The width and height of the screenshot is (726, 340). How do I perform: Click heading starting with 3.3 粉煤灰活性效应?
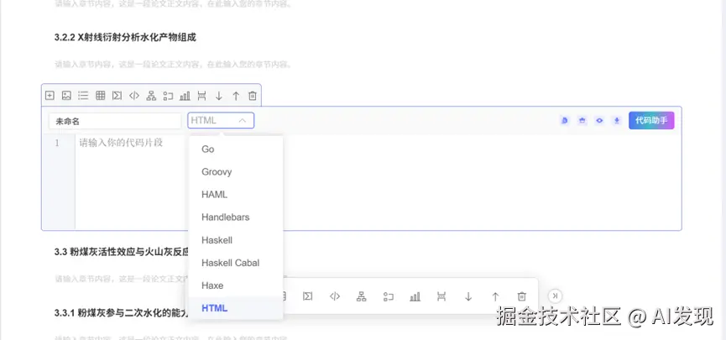(x=123, y=252)
